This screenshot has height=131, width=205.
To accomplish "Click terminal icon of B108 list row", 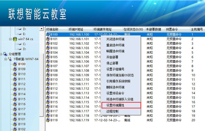I will pos(48,70).
